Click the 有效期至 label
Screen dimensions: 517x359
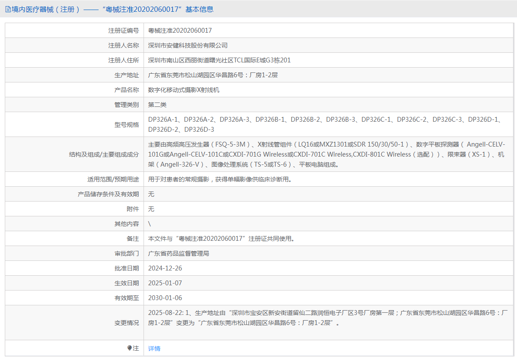tap(127, 298)
